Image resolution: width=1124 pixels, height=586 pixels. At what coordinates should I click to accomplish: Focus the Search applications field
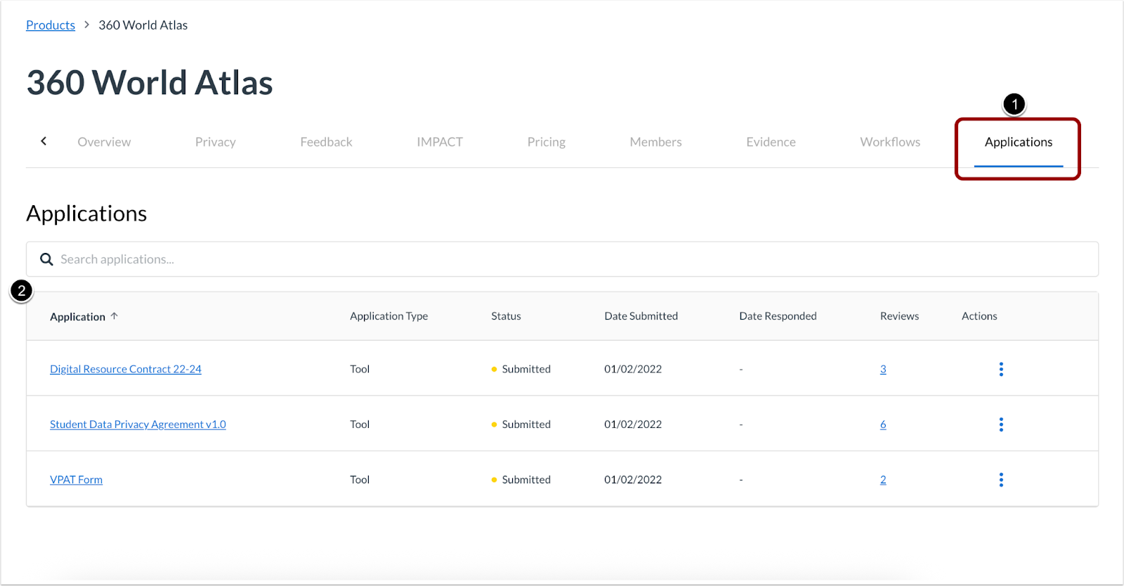tap(562, 259)
